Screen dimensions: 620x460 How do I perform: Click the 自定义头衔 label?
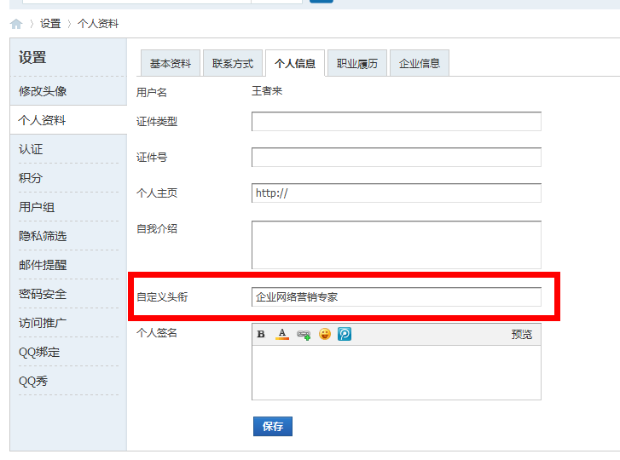tap(162, 297)
